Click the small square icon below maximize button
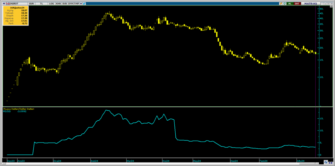335x166 pixels. click(x=331, y=6)
